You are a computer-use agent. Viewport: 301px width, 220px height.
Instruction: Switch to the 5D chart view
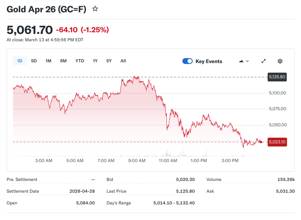click(34, 61)
